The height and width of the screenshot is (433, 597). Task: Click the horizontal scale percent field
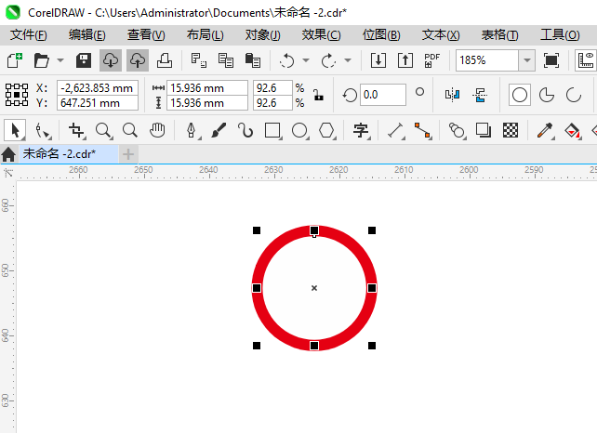click(x=272, y=88)
